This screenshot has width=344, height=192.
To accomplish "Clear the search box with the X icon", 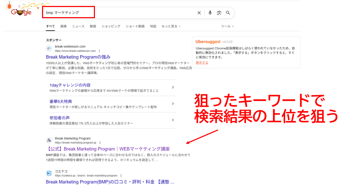I will point(199,13).
